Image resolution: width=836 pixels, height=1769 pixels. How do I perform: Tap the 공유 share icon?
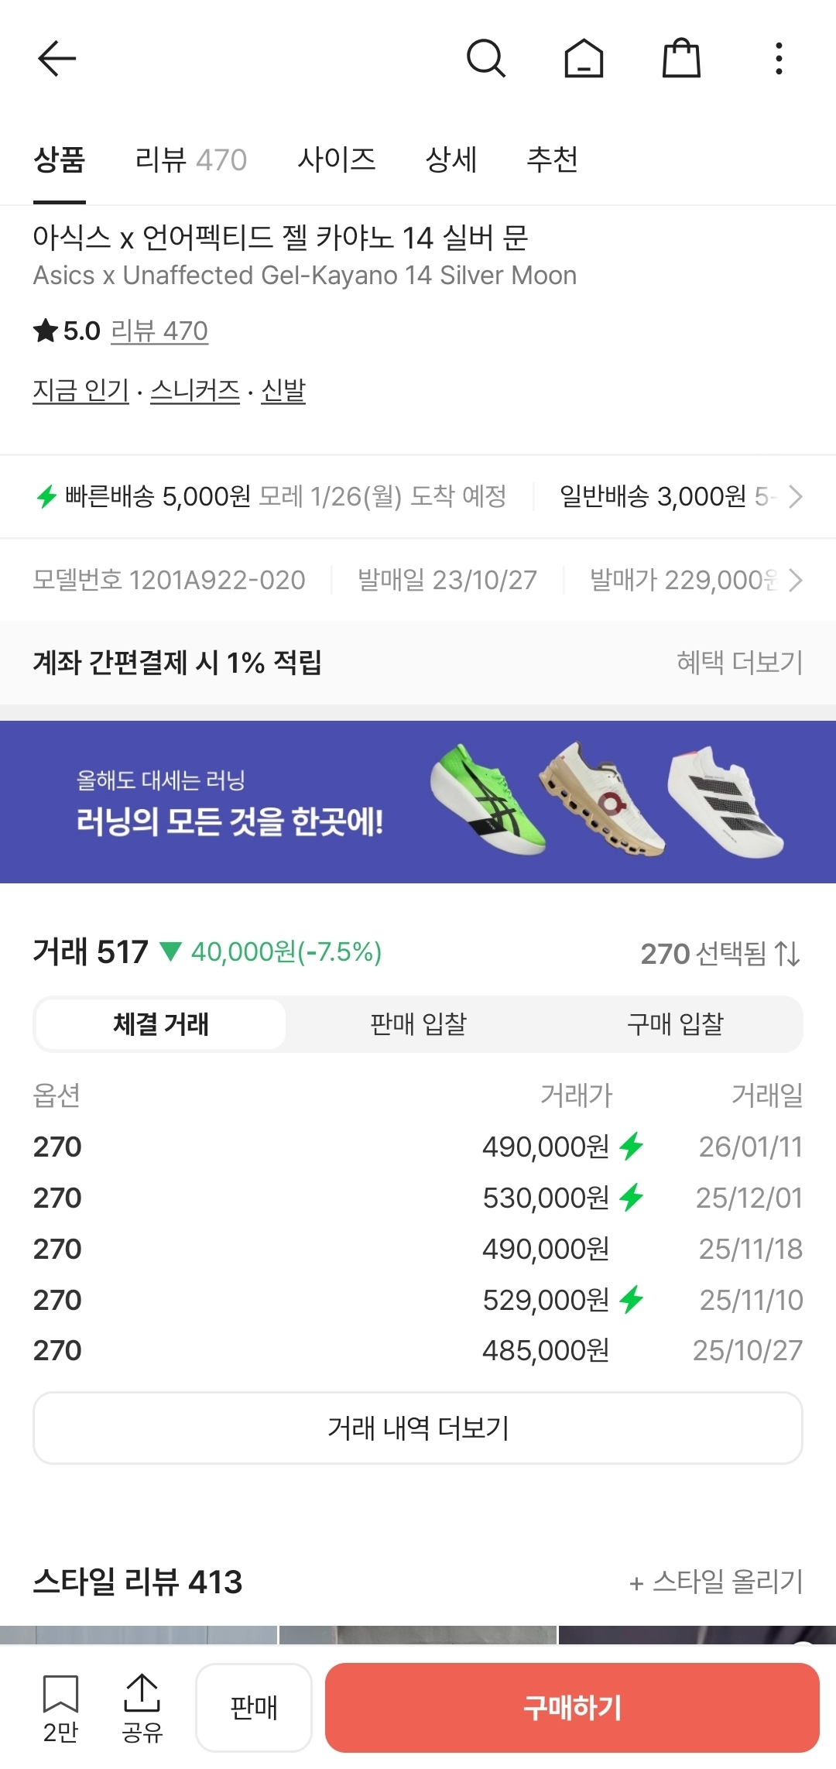tap(142, 1706)
